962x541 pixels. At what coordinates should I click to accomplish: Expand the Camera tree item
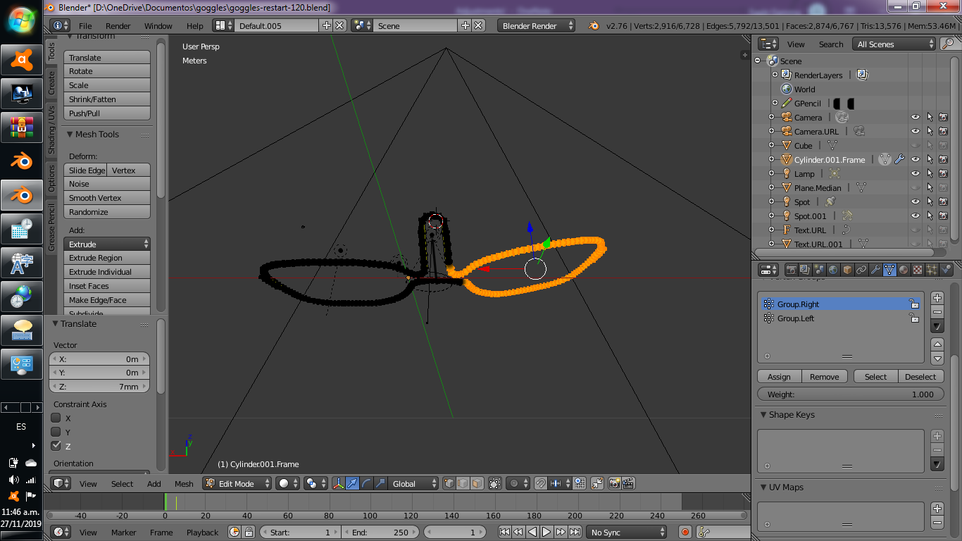[771, 117]
